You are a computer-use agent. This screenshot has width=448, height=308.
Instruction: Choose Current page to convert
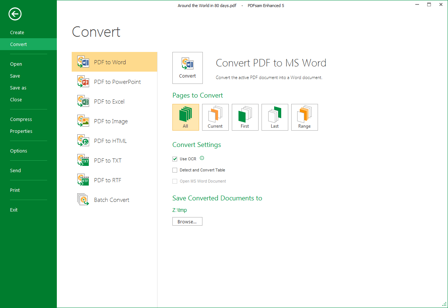click(215, 117)
